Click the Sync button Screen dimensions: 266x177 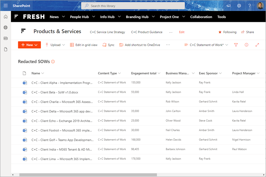(x=108, y=45)
